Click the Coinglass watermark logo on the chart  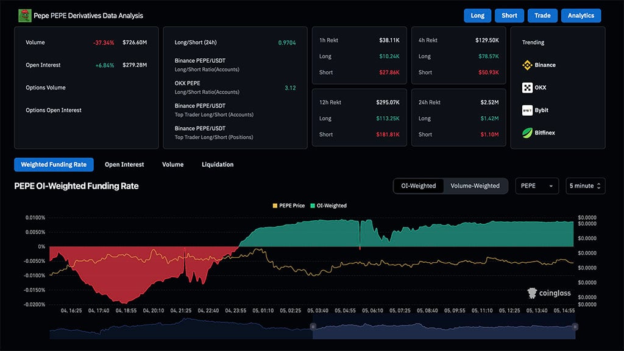(532, 293)
